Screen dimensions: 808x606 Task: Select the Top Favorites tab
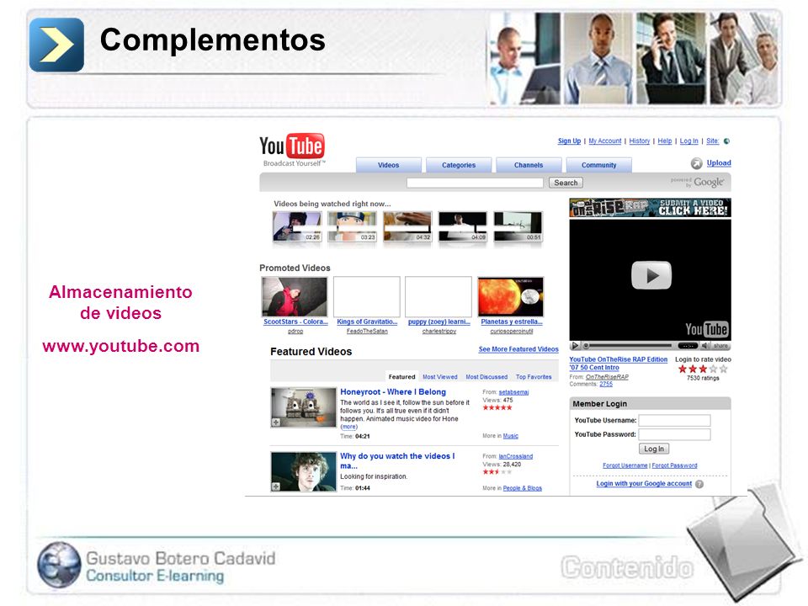point(534,377)
